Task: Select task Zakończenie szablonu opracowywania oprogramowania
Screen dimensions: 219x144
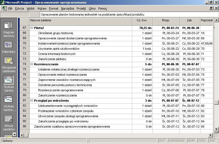Action: [72, 127]
